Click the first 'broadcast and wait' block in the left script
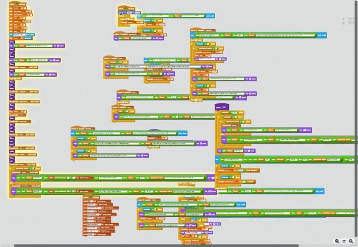Image resolution: width=358 pixels, height=247 pixels. click(x=24, y=68)
